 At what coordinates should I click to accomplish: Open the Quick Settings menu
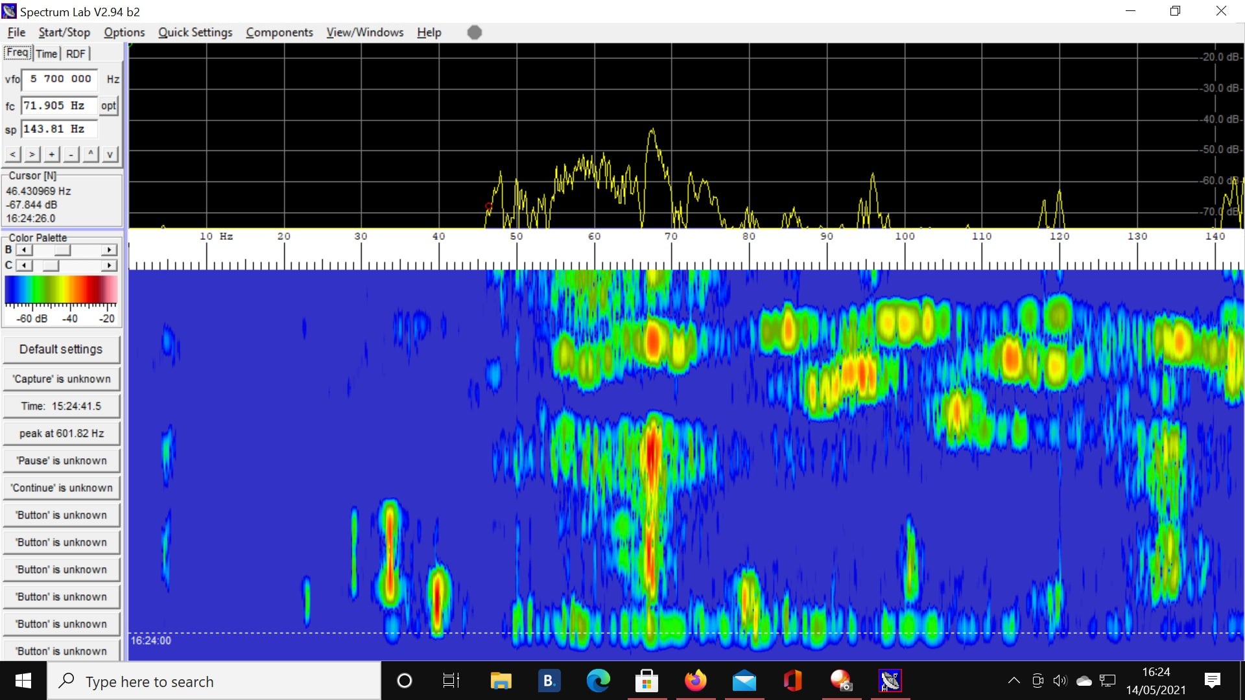195,32
